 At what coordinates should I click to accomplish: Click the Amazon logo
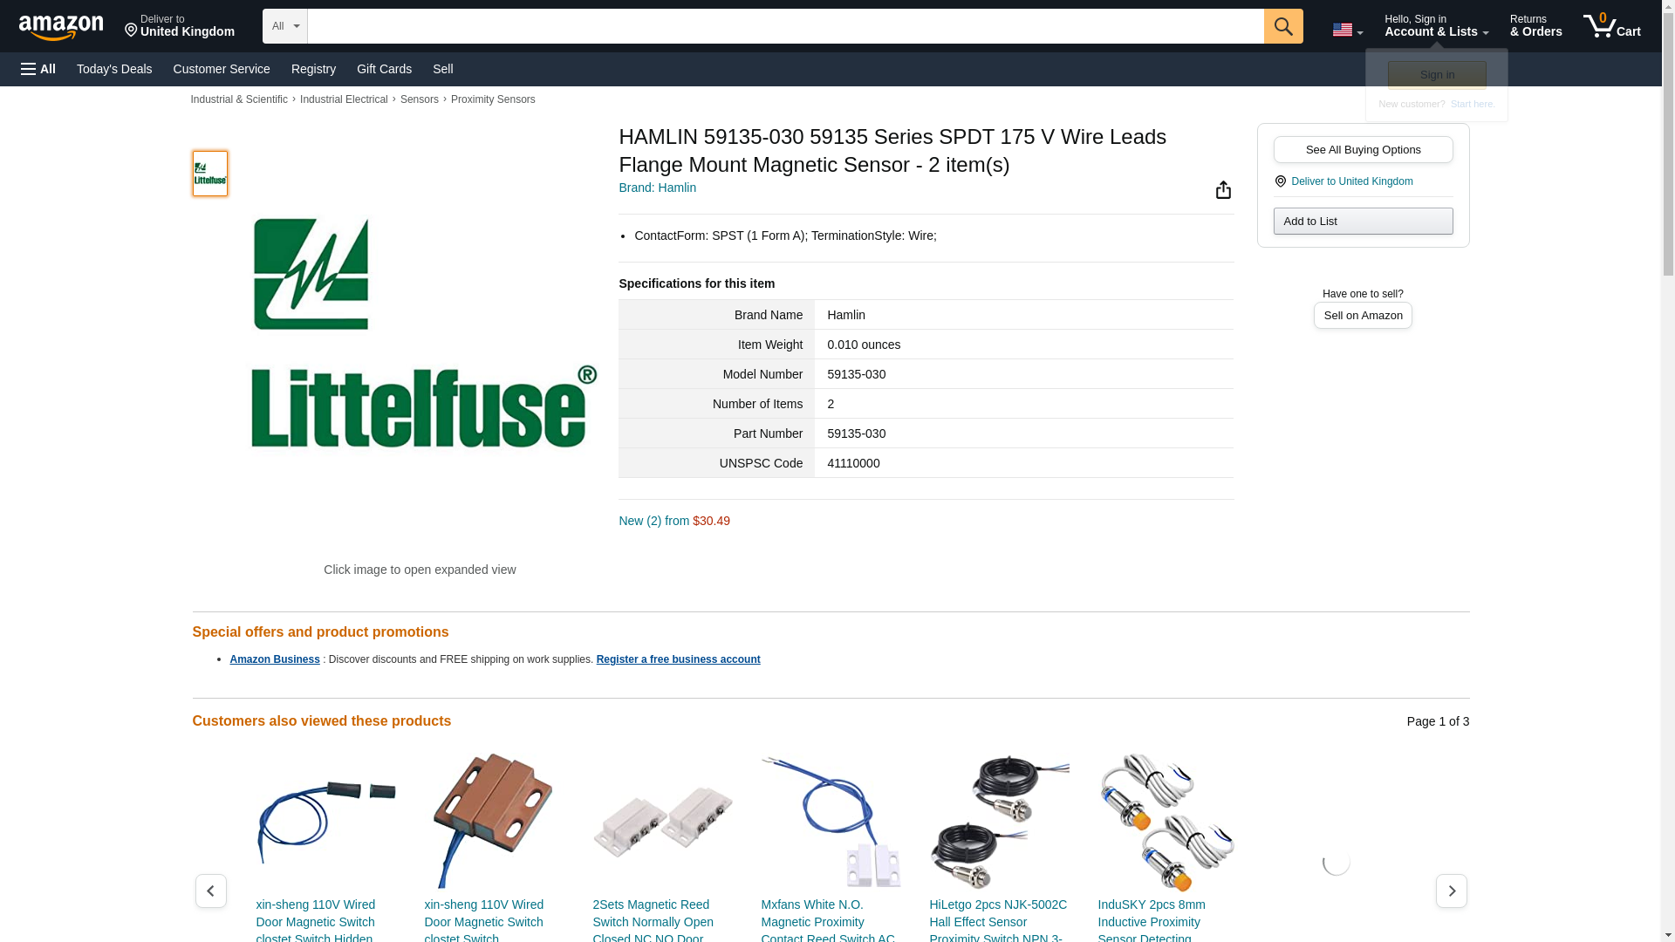coord(61,27)
